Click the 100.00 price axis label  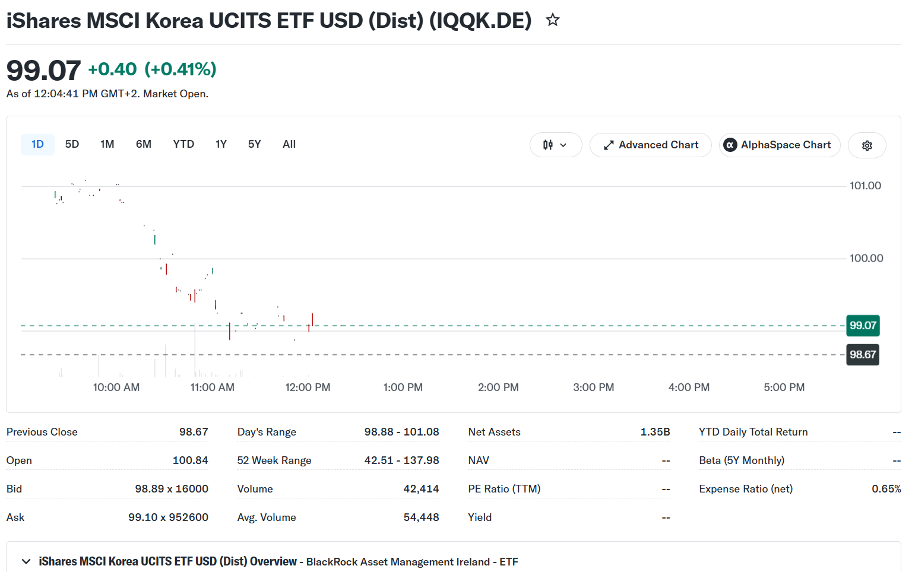866,258
